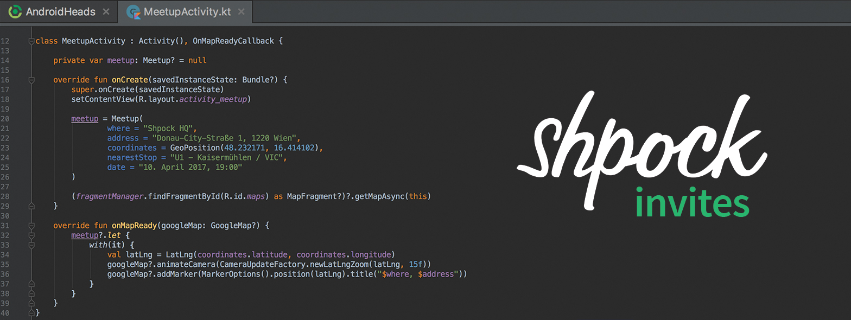Select the MeetupActivity.kt editor tab
Viewport: 851px width, 320px height.
185,11
